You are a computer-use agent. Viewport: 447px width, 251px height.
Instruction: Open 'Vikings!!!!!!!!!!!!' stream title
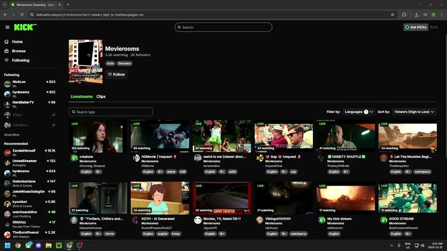[278, 219]
